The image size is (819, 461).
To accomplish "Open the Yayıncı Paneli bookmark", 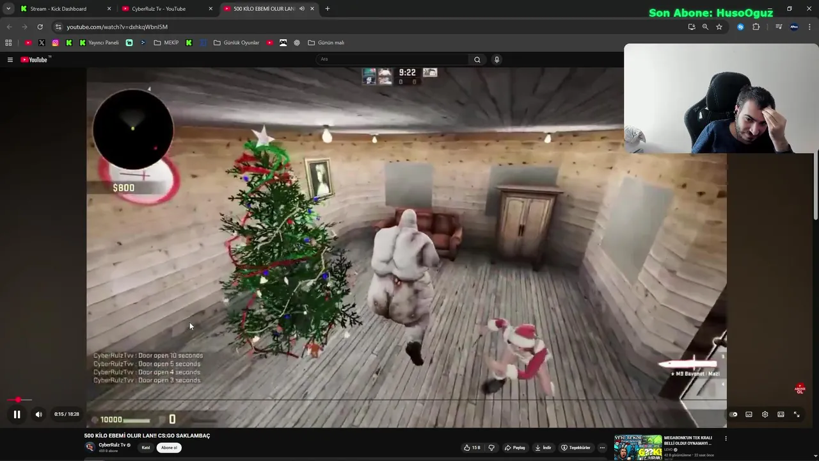I will (99, 43).
